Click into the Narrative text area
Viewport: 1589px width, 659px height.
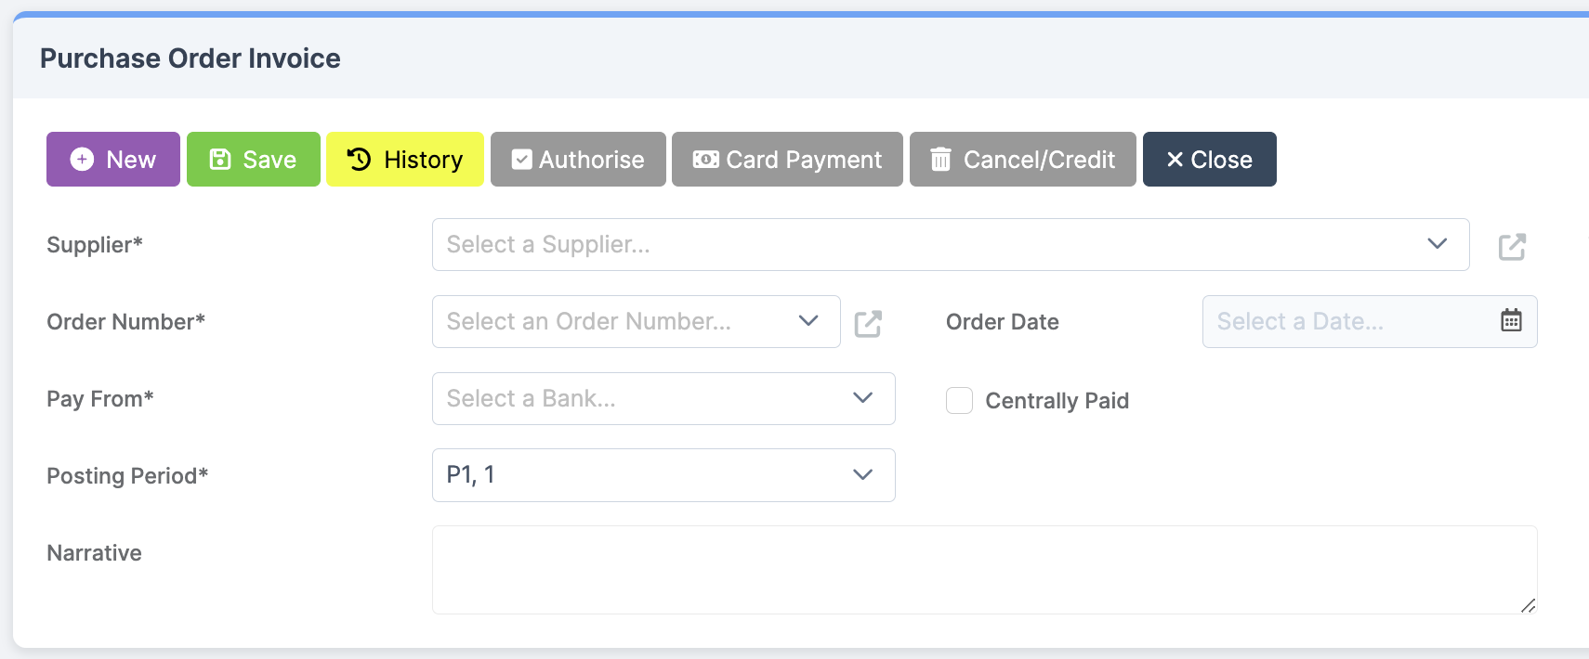[984, 570]
